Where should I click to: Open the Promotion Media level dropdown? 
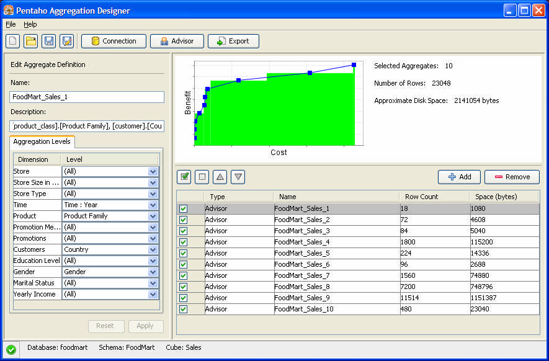point(153,227)
